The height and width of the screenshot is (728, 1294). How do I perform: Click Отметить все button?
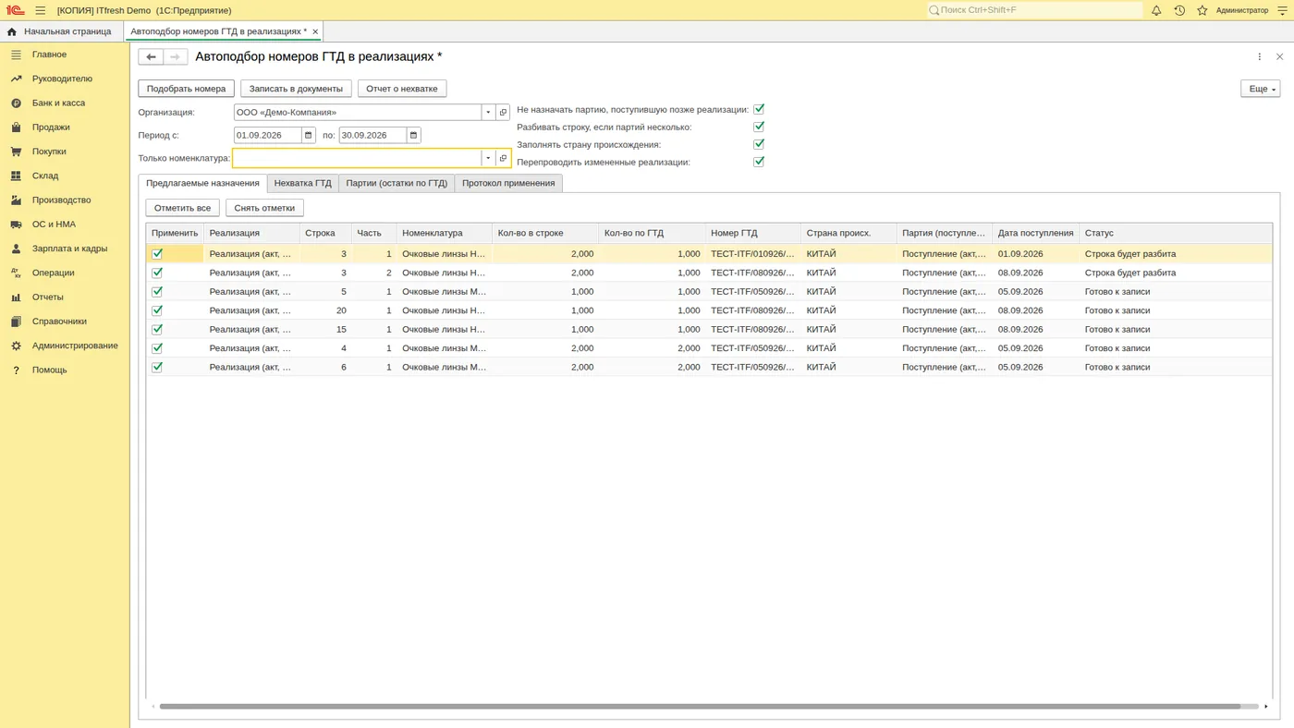coord(182,208)
